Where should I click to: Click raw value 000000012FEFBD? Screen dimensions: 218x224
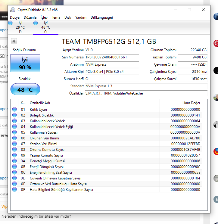click(x=186, y=144)
